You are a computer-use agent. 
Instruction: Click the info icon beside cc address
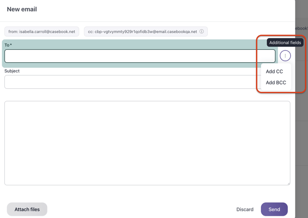pyautogui.click(x=201, y=32)
